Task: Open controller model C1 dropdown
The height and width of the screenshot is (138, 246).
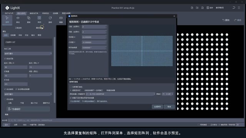Action: (120, 94)
